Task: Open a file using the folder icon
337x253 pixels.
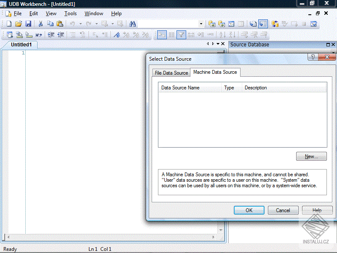Action: [19, 24]
